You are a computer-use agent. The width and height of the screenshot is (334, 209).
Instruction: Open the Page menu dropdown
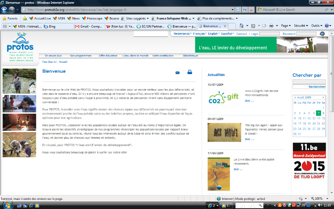(286, 25)
